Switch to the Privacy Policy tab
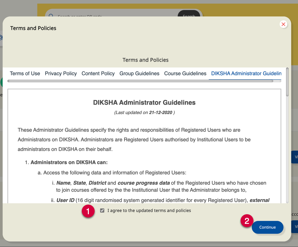This screenshot has height=247, width=298. point(61,74)
